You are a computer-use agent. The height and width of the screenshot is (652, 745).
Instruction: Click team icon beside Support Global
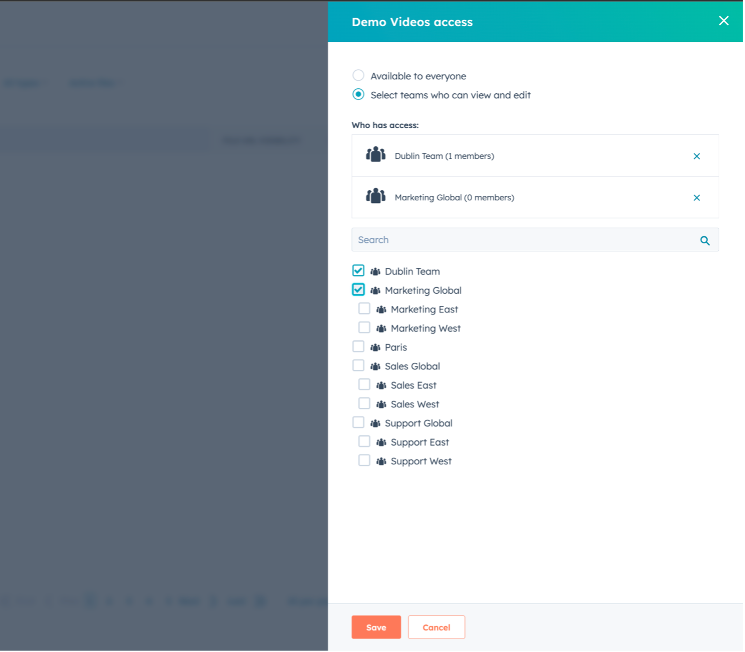click(376, 424)
